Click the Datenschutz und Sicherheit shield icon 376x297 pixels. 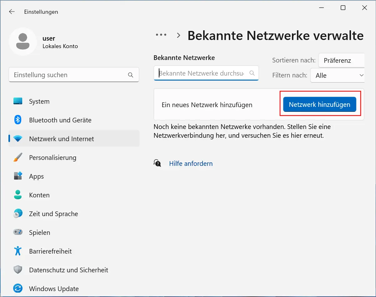click(18, 270)
